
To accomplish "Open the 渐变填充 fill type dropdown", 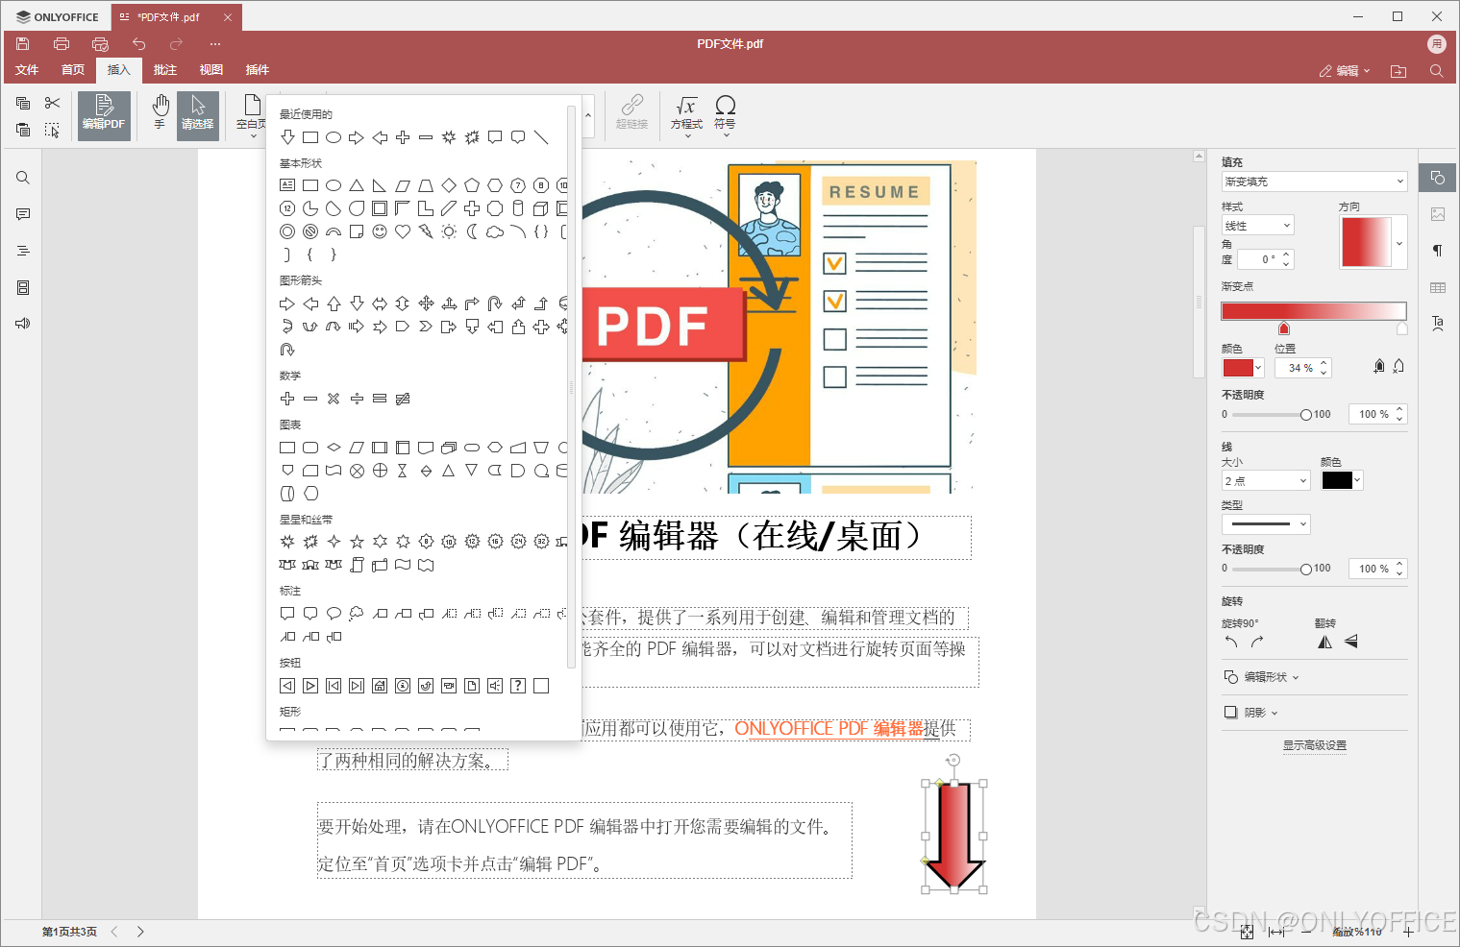I will [1314, 182].
